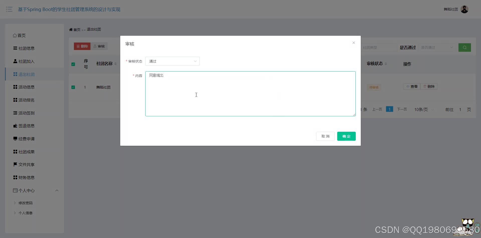Screen dimensions: 481x238
Task: Select page 1 in pagination
Action: click(x=390, y=109)
